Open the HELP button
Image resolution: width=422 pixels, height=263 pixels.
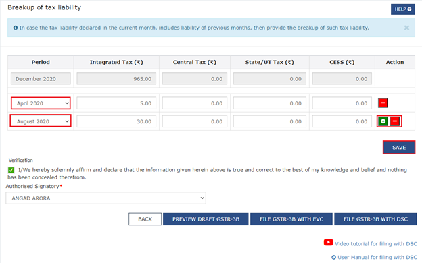[x=402, y=9]
